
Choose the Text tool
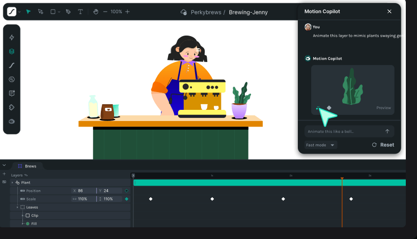pos(80,11)
